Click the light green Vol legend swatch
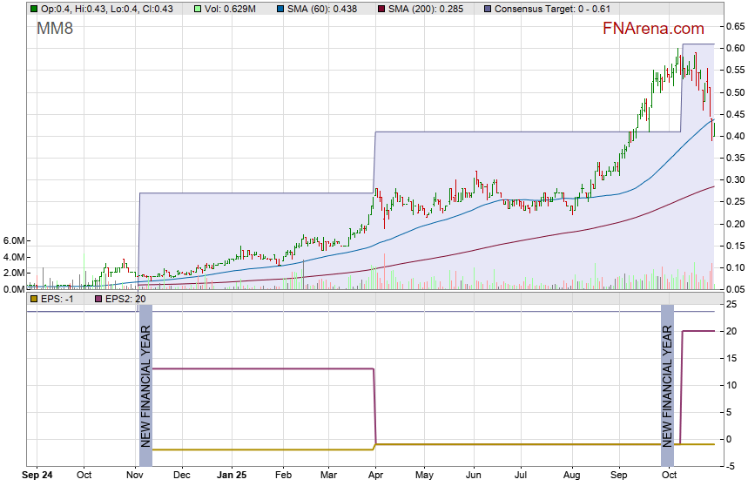The width and height of the screenshot is (748, 493). coord(198,9)
